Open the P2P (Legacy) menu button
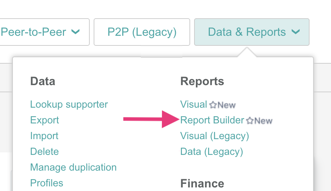 pyautogui.click(x=142, y=32)
